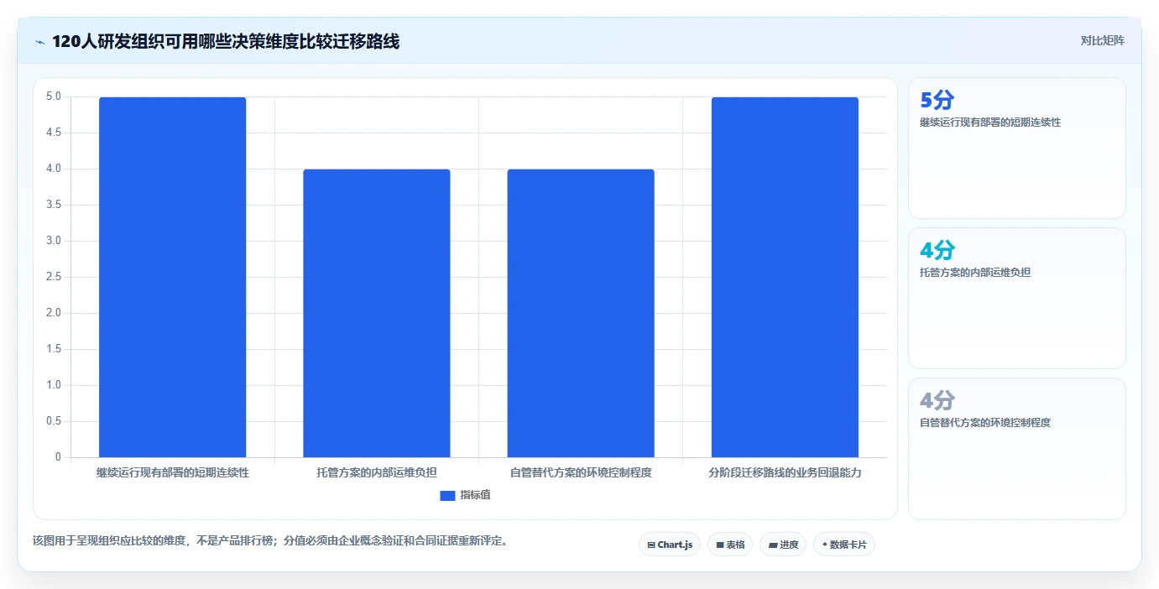Click the 表格 chip
Screen dimensions: 1159x589
pos(730,545)
